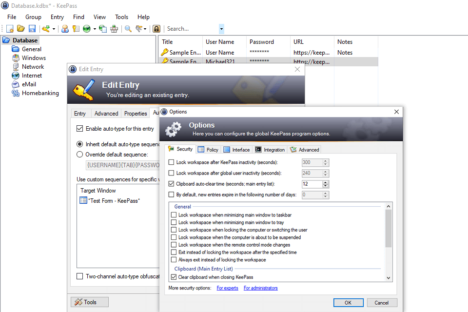Open the Help menu
This screenshot has height=312, width=468.
click(x=143, y=17)
